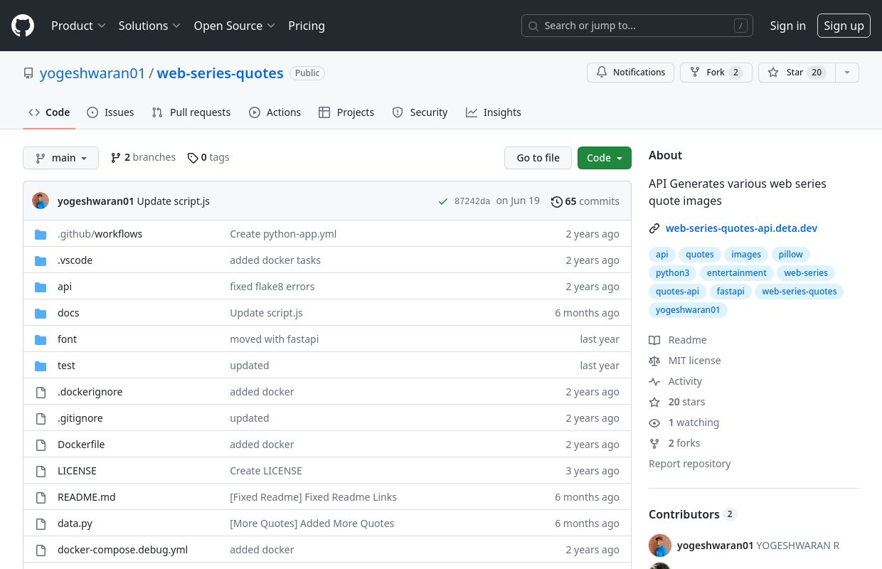Click the folder icon for docs

[x=41, y=313]
